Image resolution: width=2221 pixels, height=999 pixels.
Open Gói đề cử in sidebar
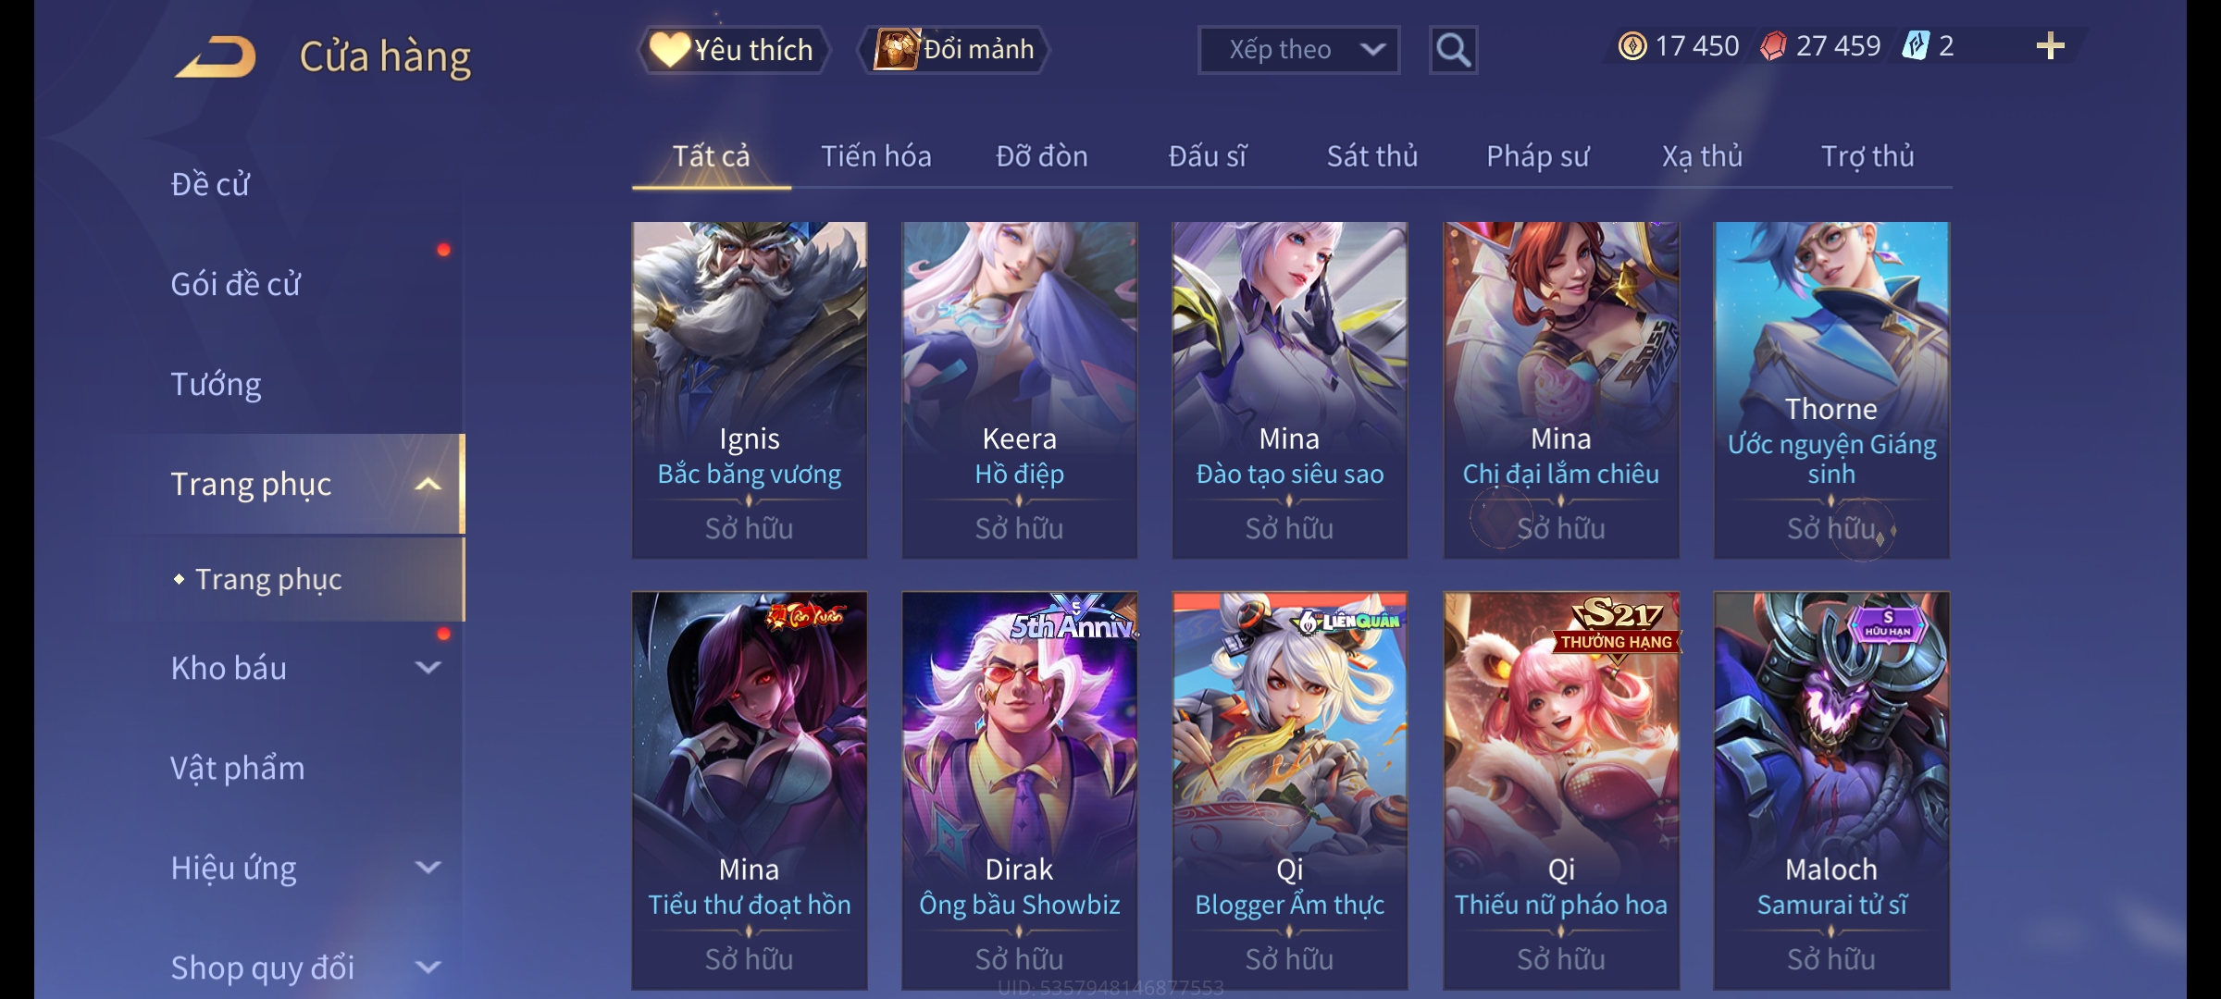click(x=235, y=284)
